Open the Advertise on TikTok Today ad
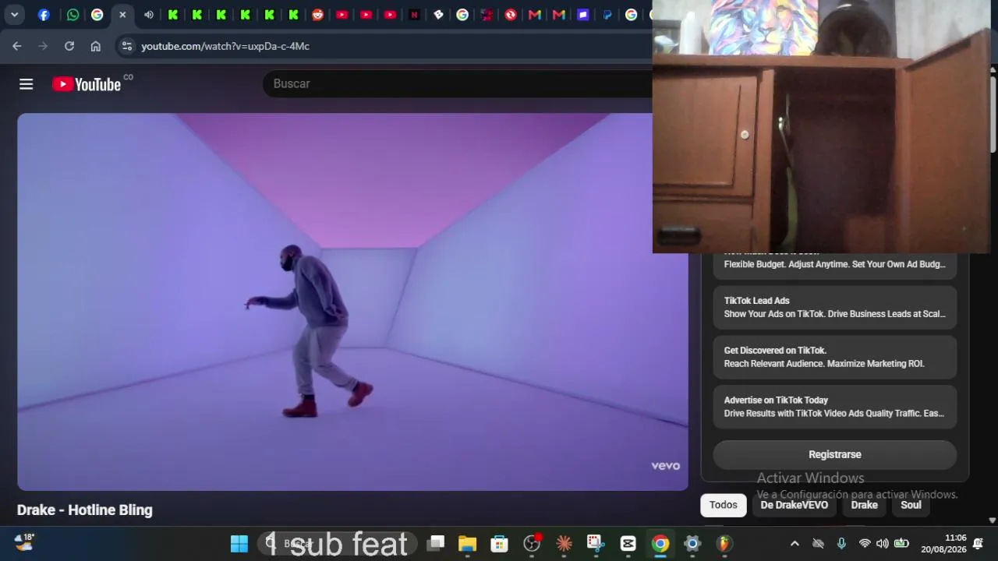This screenshot has width=998, height=561. pos(835,407)
